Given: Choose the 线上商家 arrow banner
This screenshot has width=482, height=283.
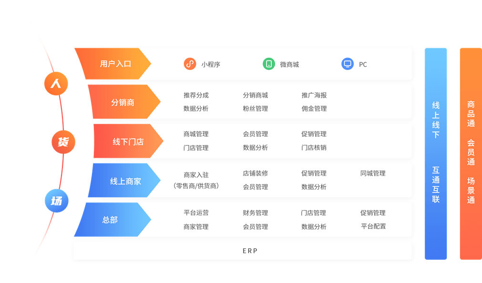Looking at the screenshot, I should 125,181.
